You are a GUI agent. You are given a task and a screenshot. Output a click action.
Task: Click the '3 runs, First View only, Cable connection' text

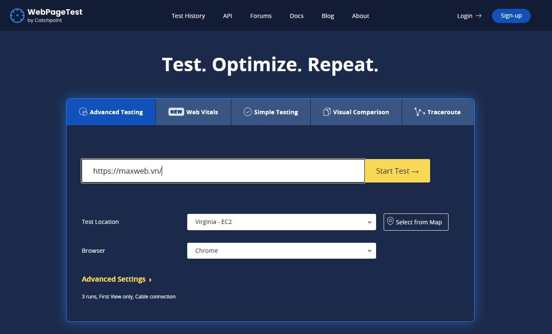(129, 296)
